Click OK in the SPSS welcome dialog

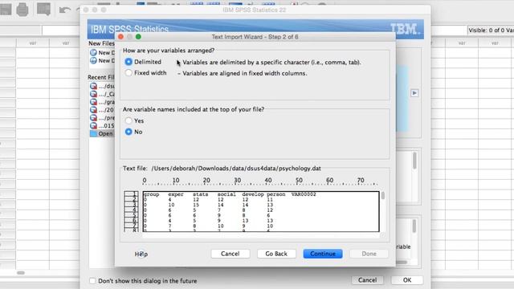click(x=407, y=280)
